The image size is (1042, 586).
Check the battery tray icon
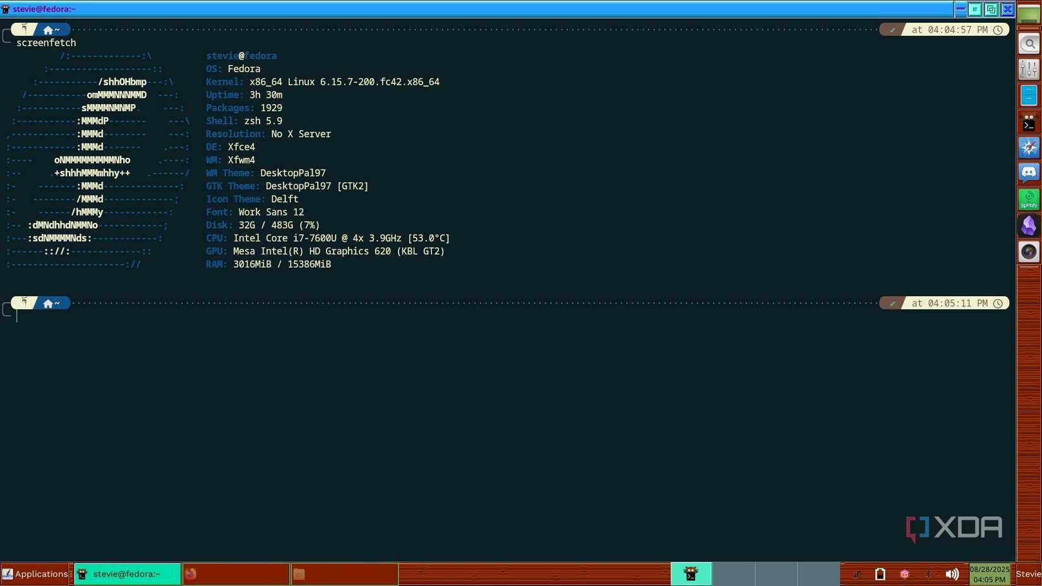880,574
